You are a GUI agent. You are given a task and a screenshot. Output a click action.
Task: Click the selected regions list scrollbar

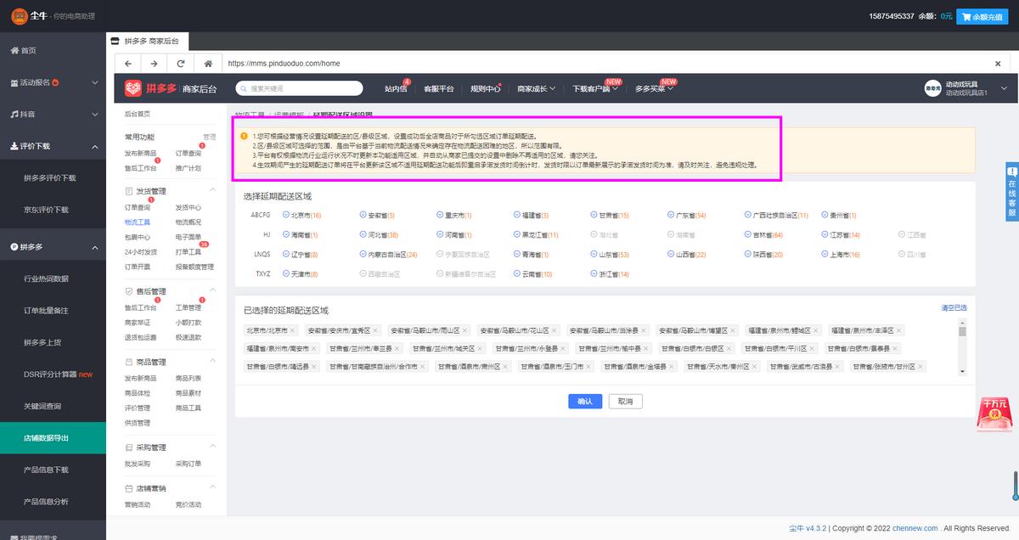click(962, 346)
